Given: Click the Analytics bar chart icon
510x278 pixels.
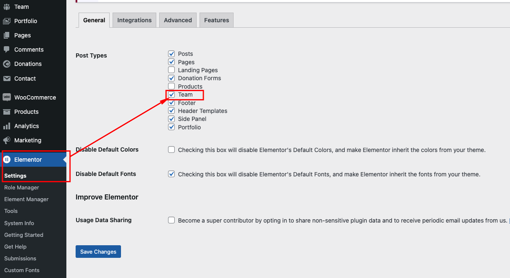Looking at the screenshot, I should [7, 126].
